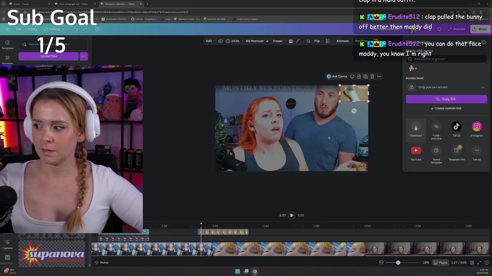
Task: Open a new browser tab
Action: 148,4
